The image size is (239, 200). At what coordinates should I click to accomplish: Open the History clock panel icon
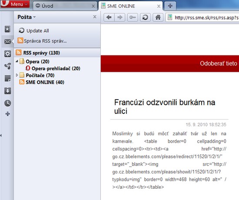tap(7, 103)
